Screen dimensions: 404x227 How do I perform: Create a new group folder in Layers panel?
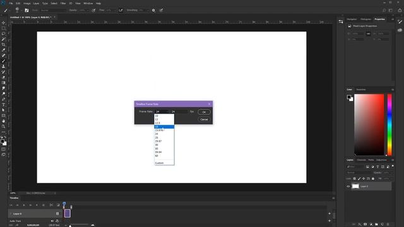[376, 224]
